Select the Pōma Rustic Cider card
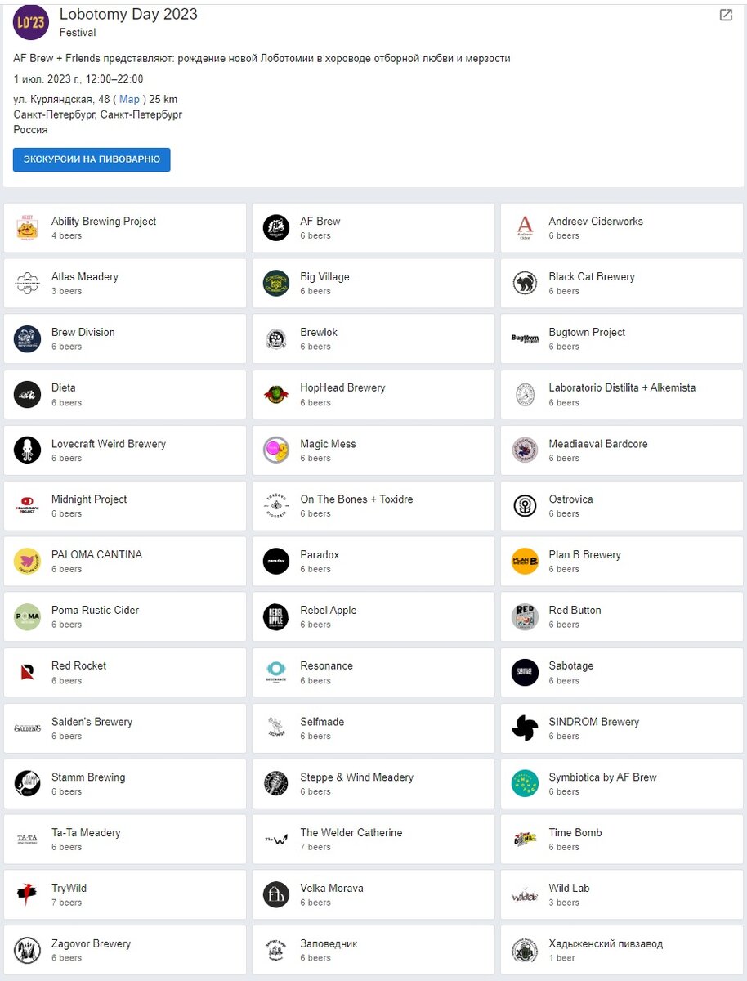 (x=124, y=617)
